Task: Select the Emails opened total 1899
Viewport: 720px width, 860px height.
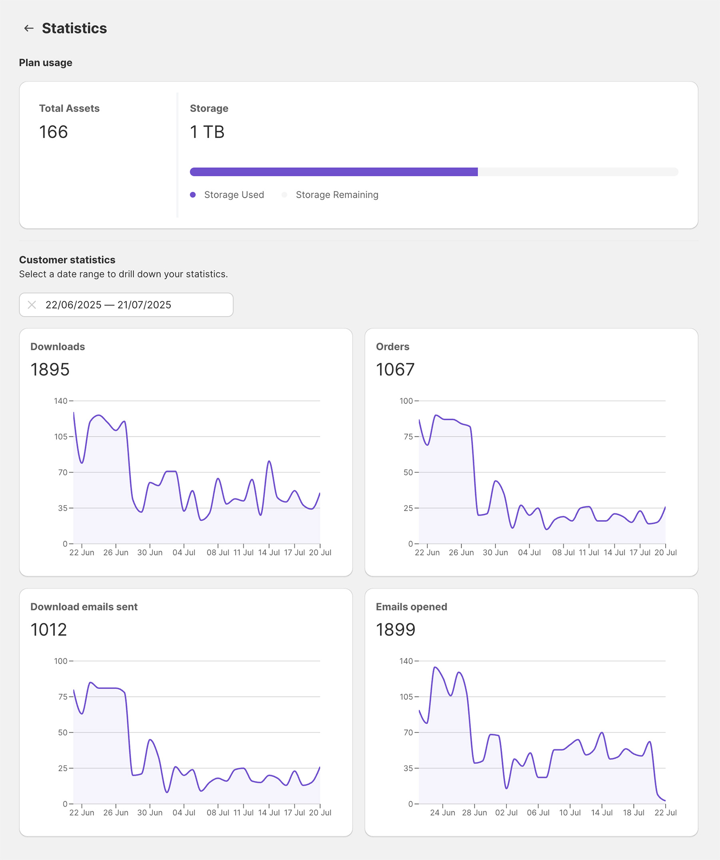Action: click(x=396, y=629)
